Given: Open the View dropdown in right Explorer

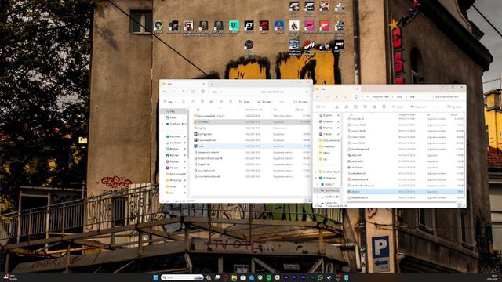Looking at the screenshot, I should [x=419, y=107].
